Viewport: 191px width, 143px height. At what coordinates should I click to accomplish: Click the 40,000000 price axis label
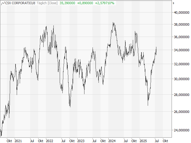(x=182, y=13)
